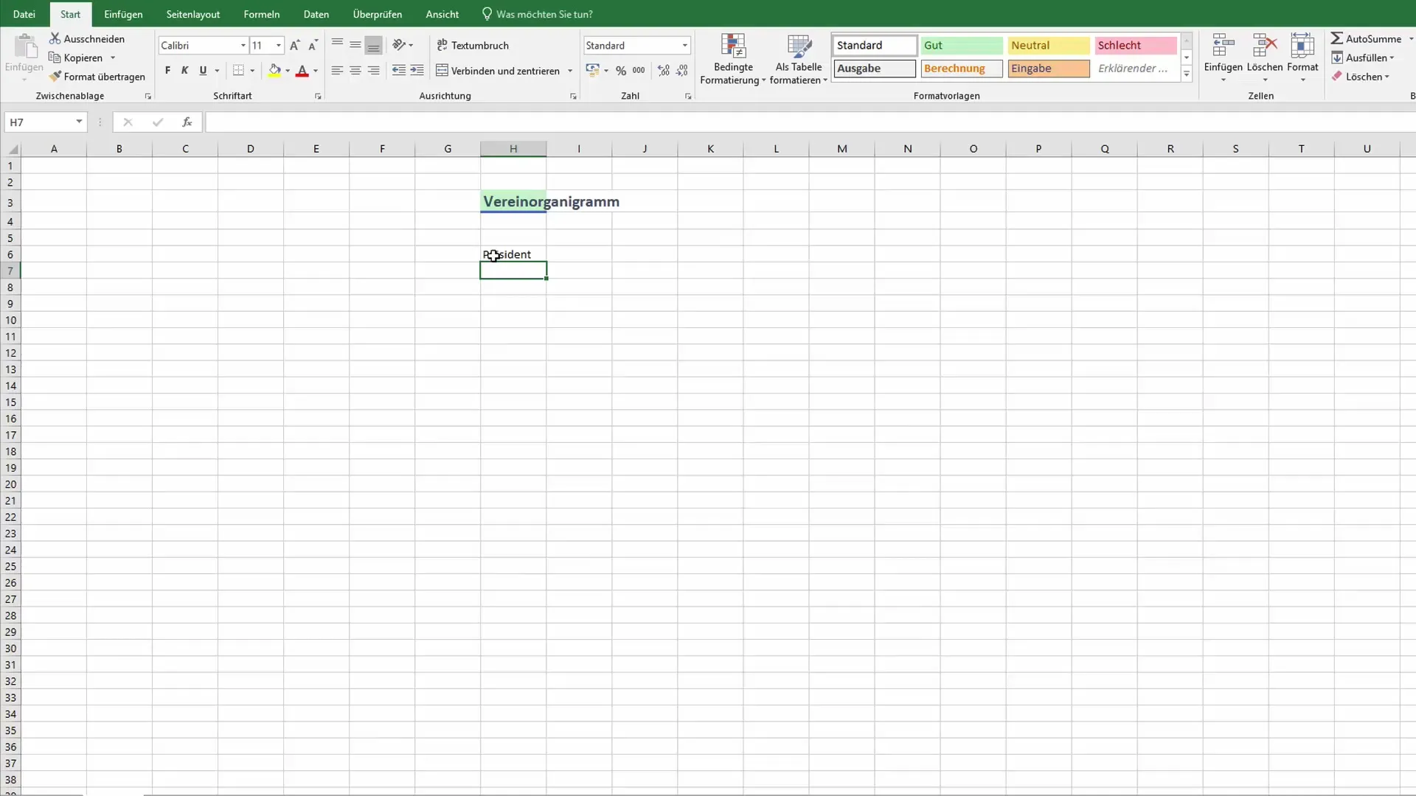Click the AutoSumme sigma
Image resolution: width=1416 pixels, height=796 pixels.
coord(1337,38)
